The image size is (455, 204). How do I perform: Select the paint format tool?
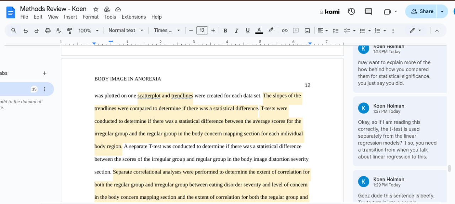(70, 31)
